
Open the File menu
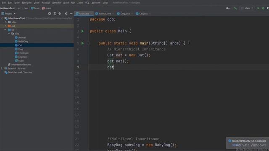pyautogui.click(x=4, y=3)
